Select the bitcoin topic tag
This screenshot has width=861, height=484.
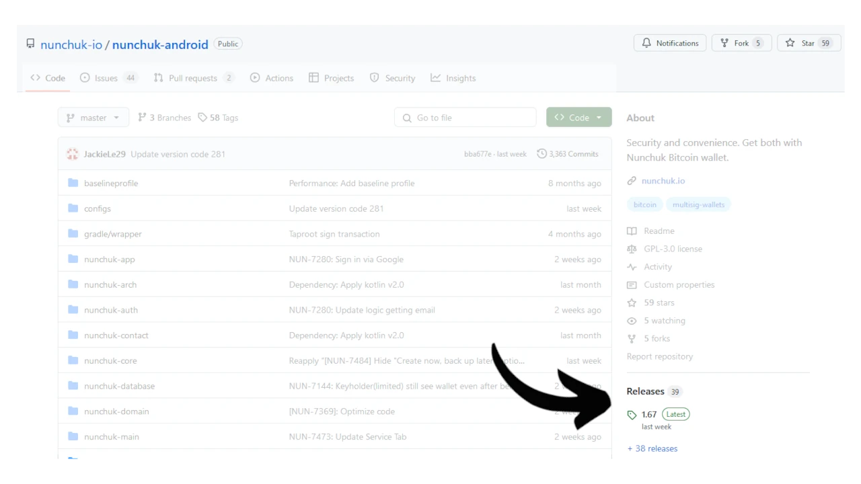[x=644, y=204]
